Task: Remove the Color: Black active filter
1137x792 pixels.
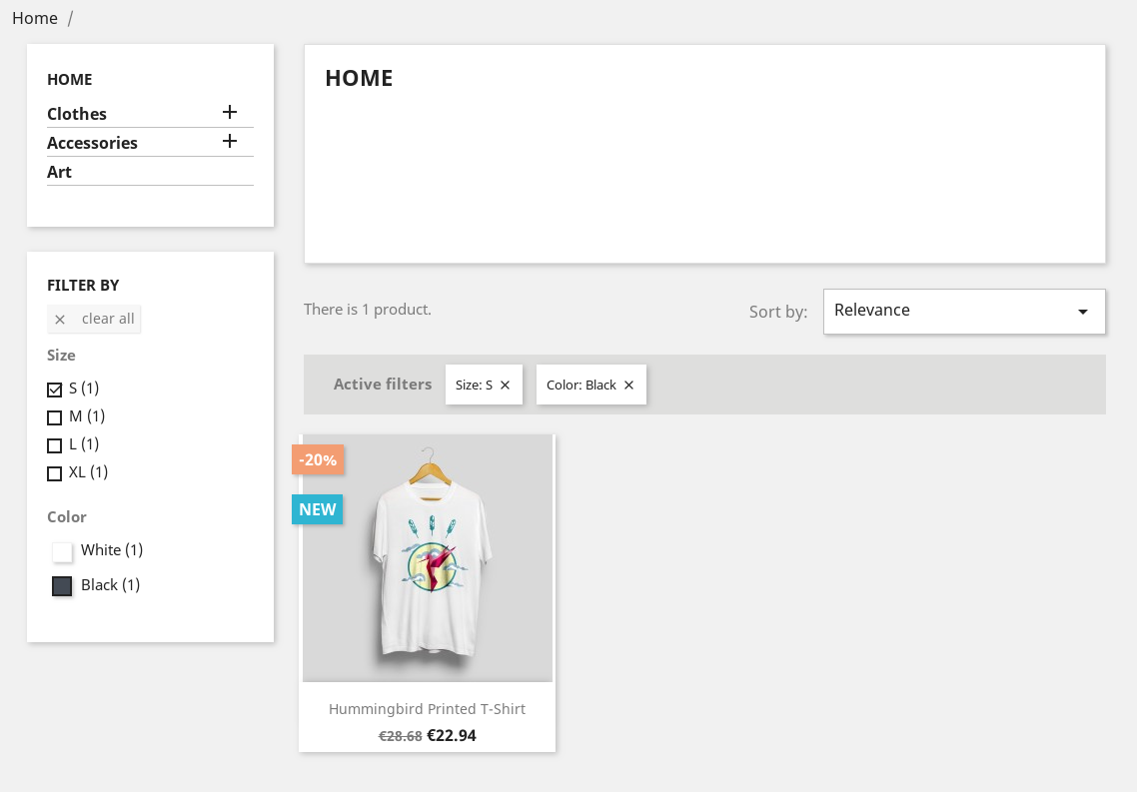Action: (628, 385)
